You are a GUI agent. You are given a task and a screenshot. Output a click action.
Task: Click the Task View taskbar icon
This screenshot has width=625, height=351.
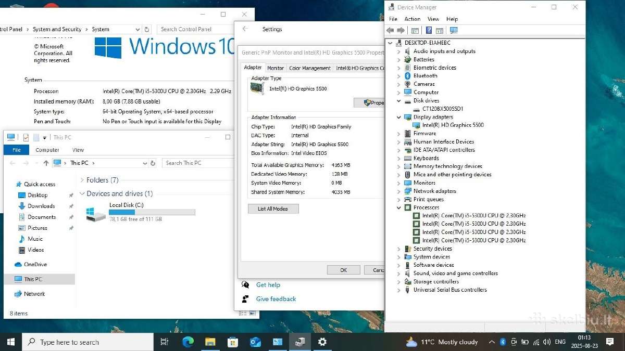point(164,342)
